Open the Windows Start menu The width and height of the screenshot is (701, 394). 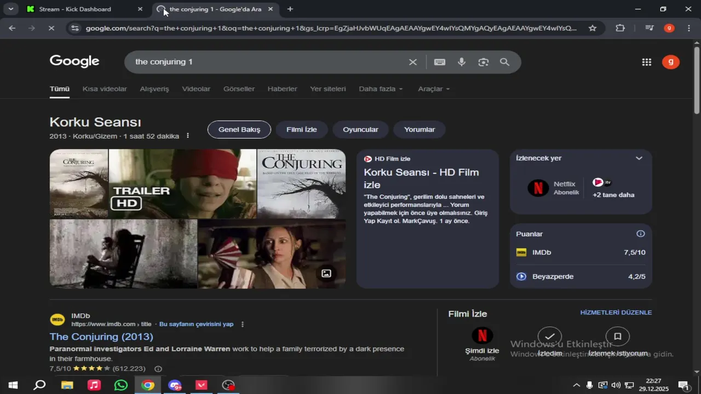(13, 385)
